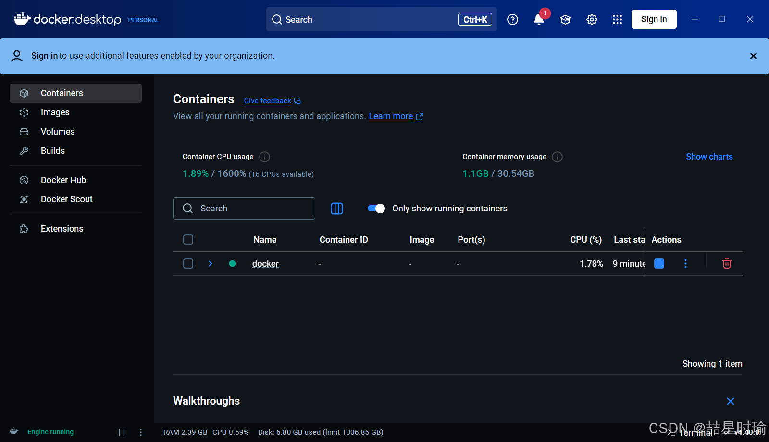Viewport: 769px width, 442px height.
Task: Click the containers Search field
Action: [244, 209]
